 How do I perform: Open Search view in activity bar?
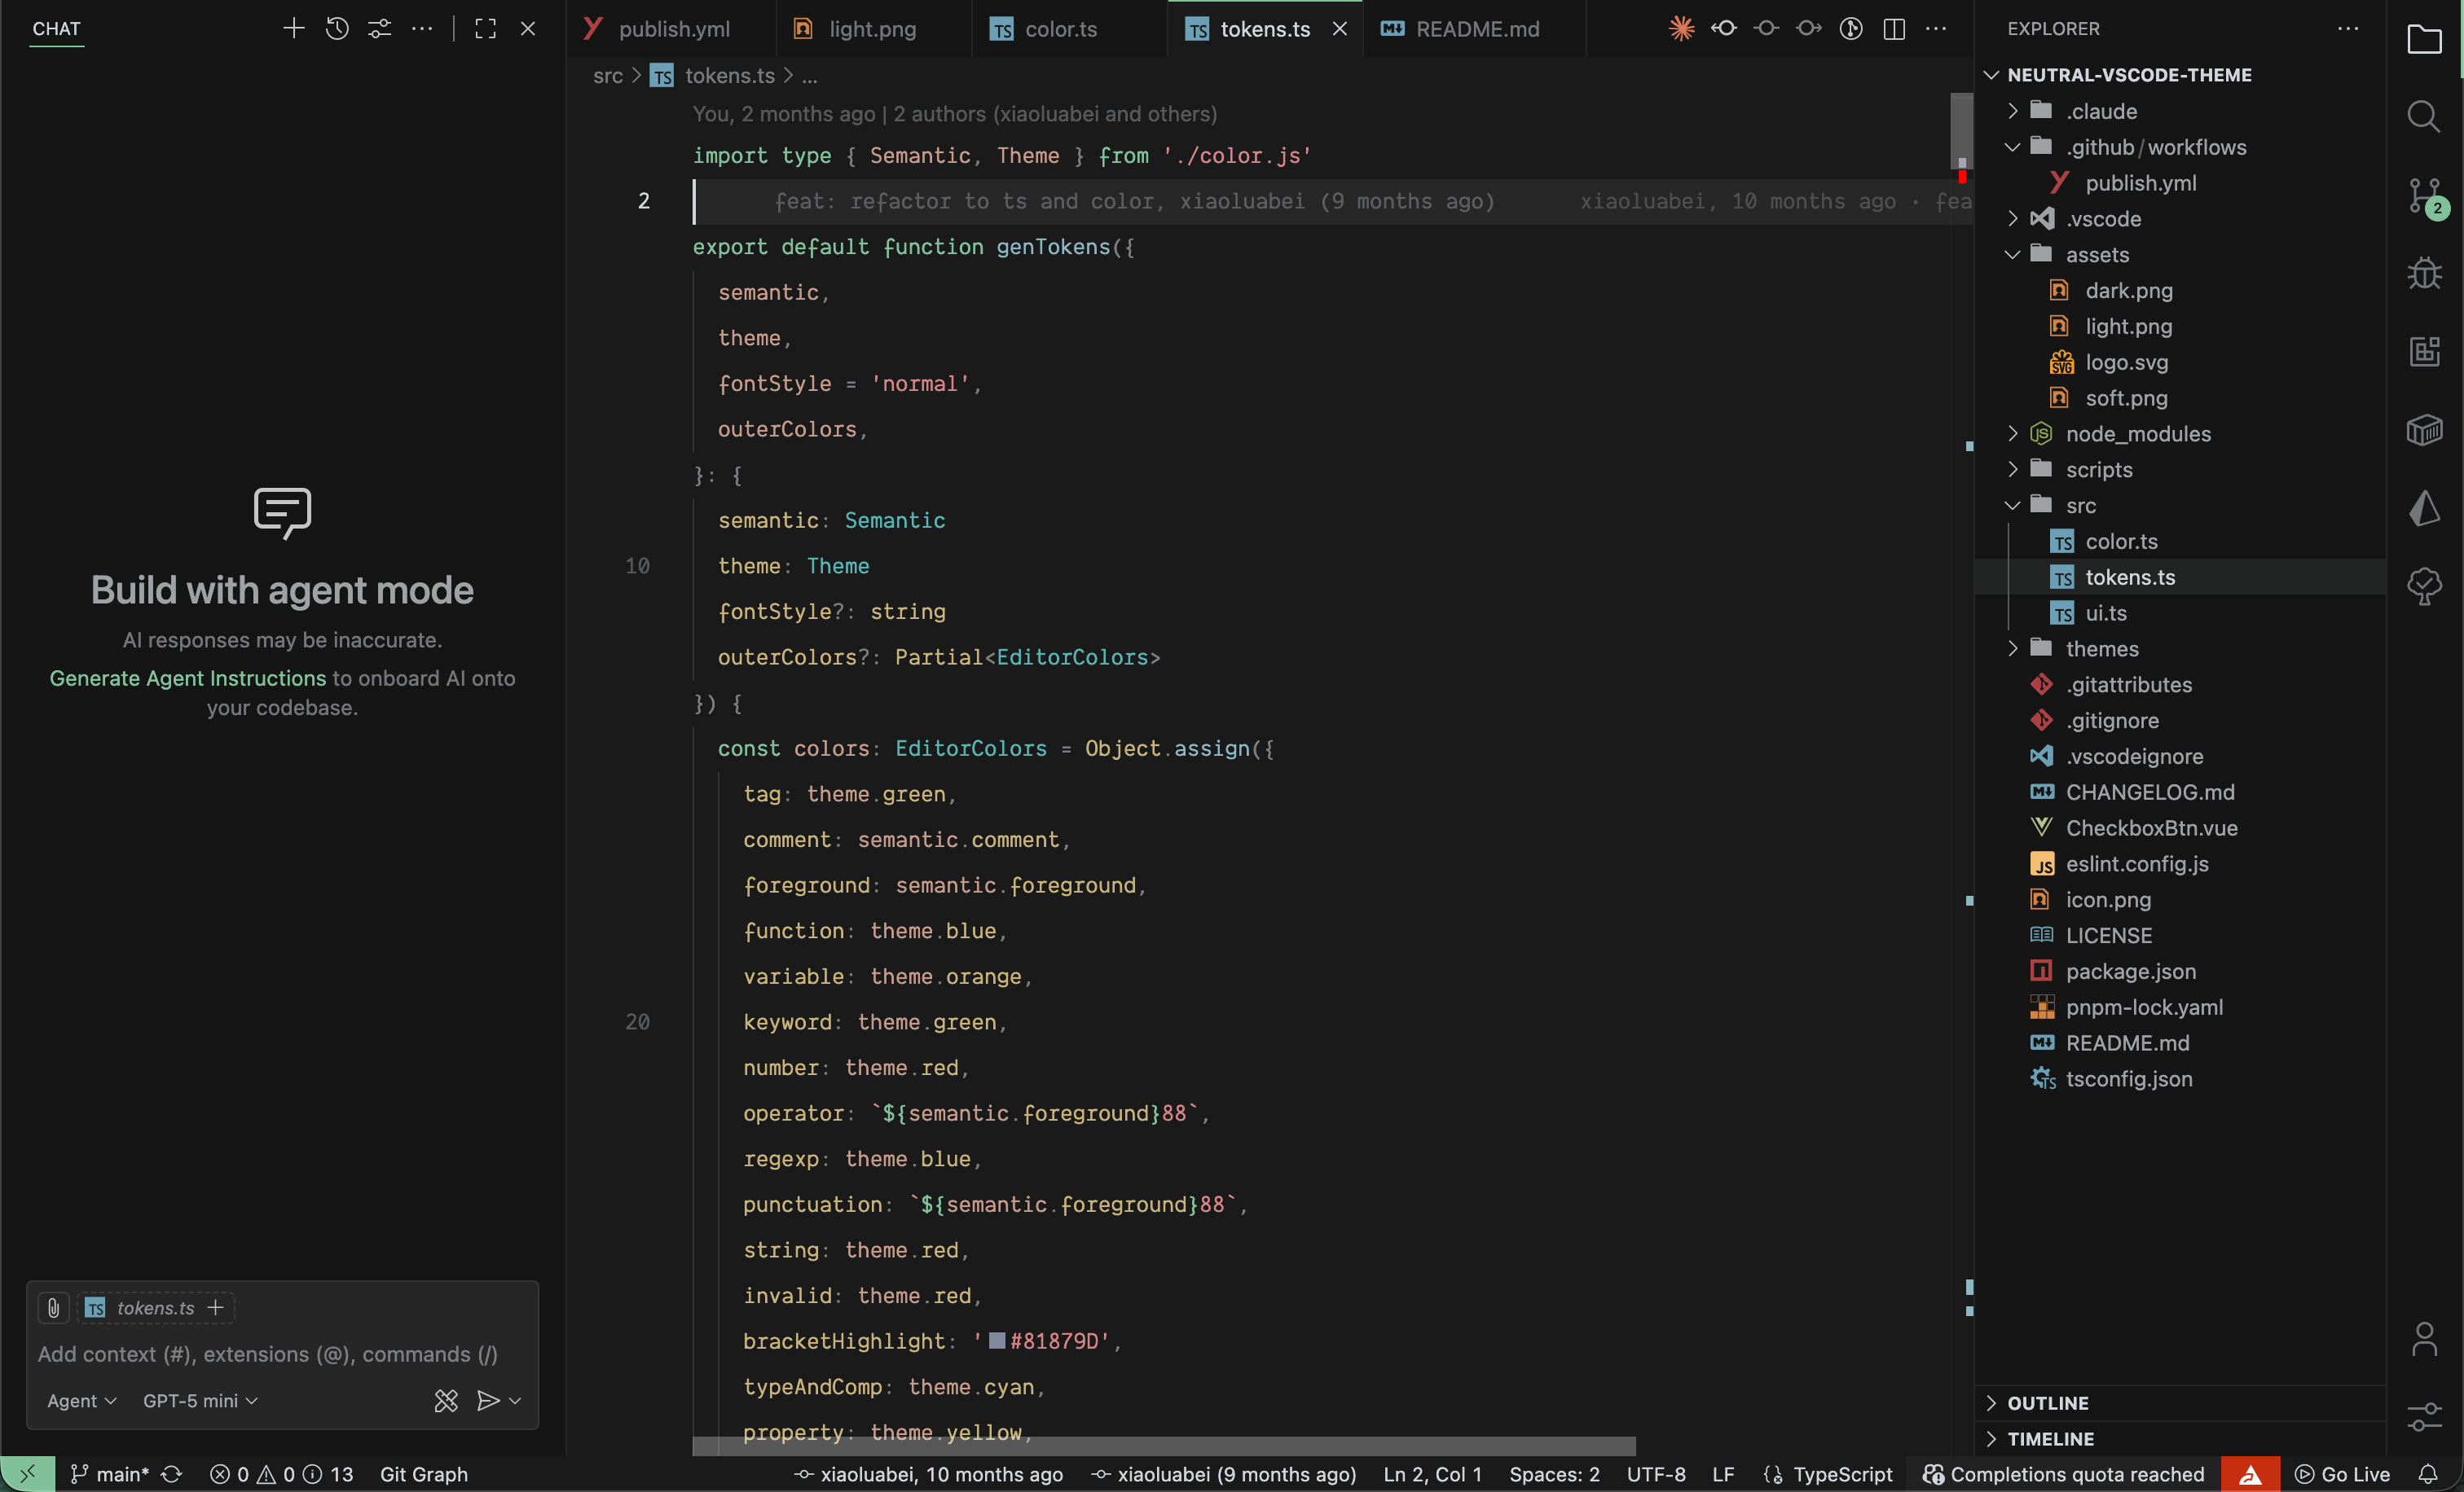2424,117
